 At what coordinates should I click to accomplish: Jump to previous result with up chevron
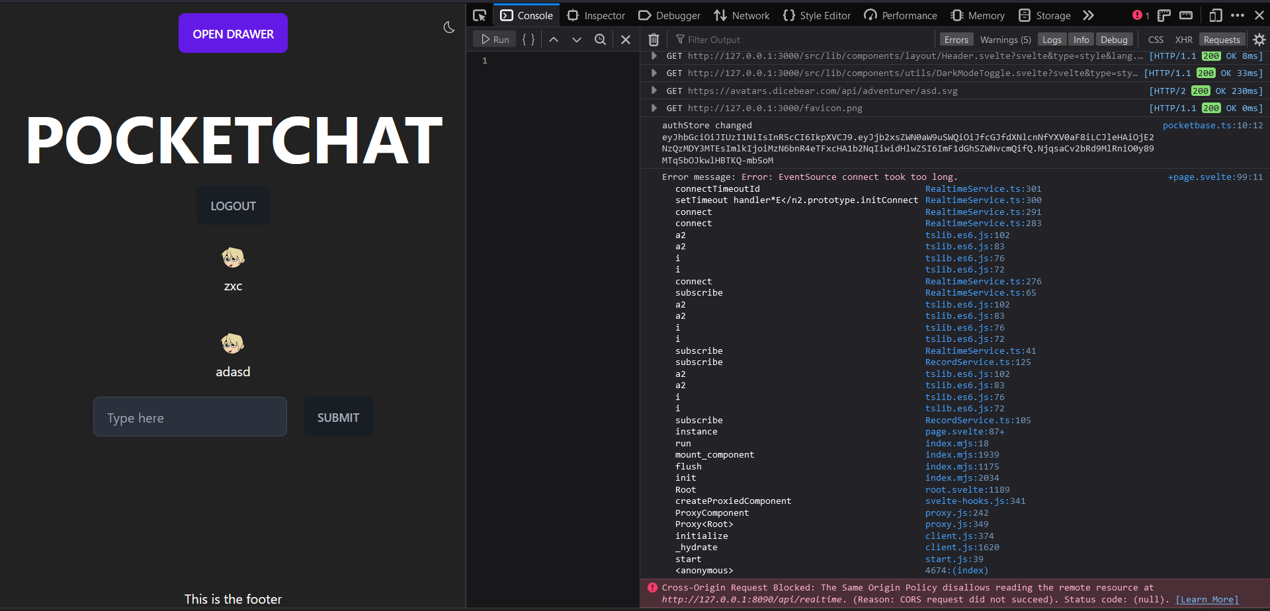point(553,39)
